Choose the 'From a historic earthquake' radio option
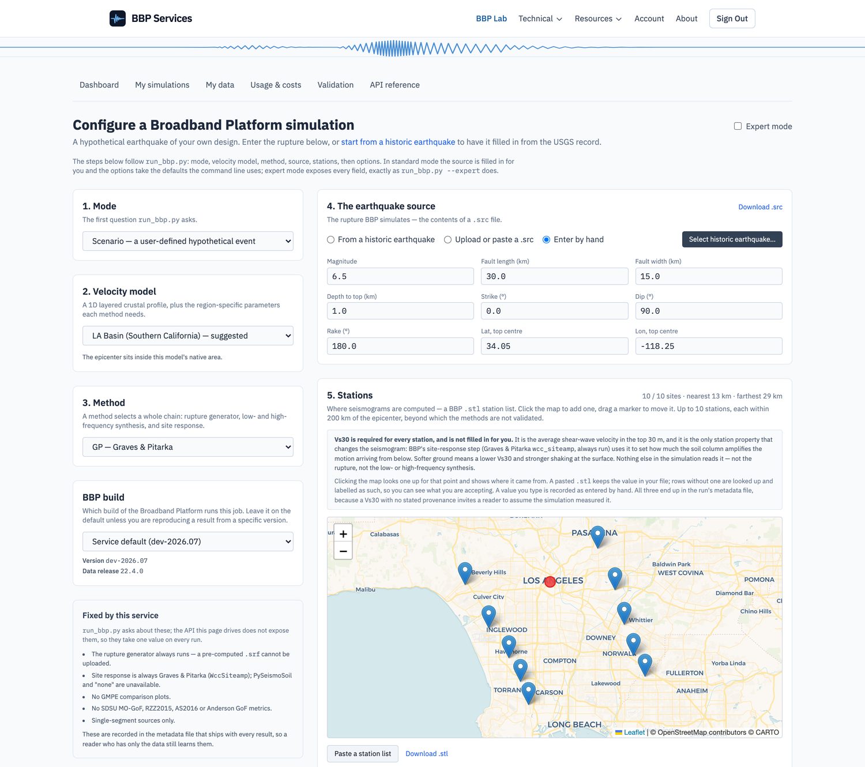The image size is (865, 767). [x=331, y=240]
